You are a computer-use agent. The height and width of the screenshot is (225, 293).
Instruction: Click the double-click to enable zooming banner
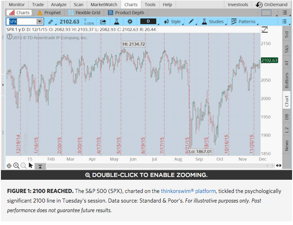146,175
